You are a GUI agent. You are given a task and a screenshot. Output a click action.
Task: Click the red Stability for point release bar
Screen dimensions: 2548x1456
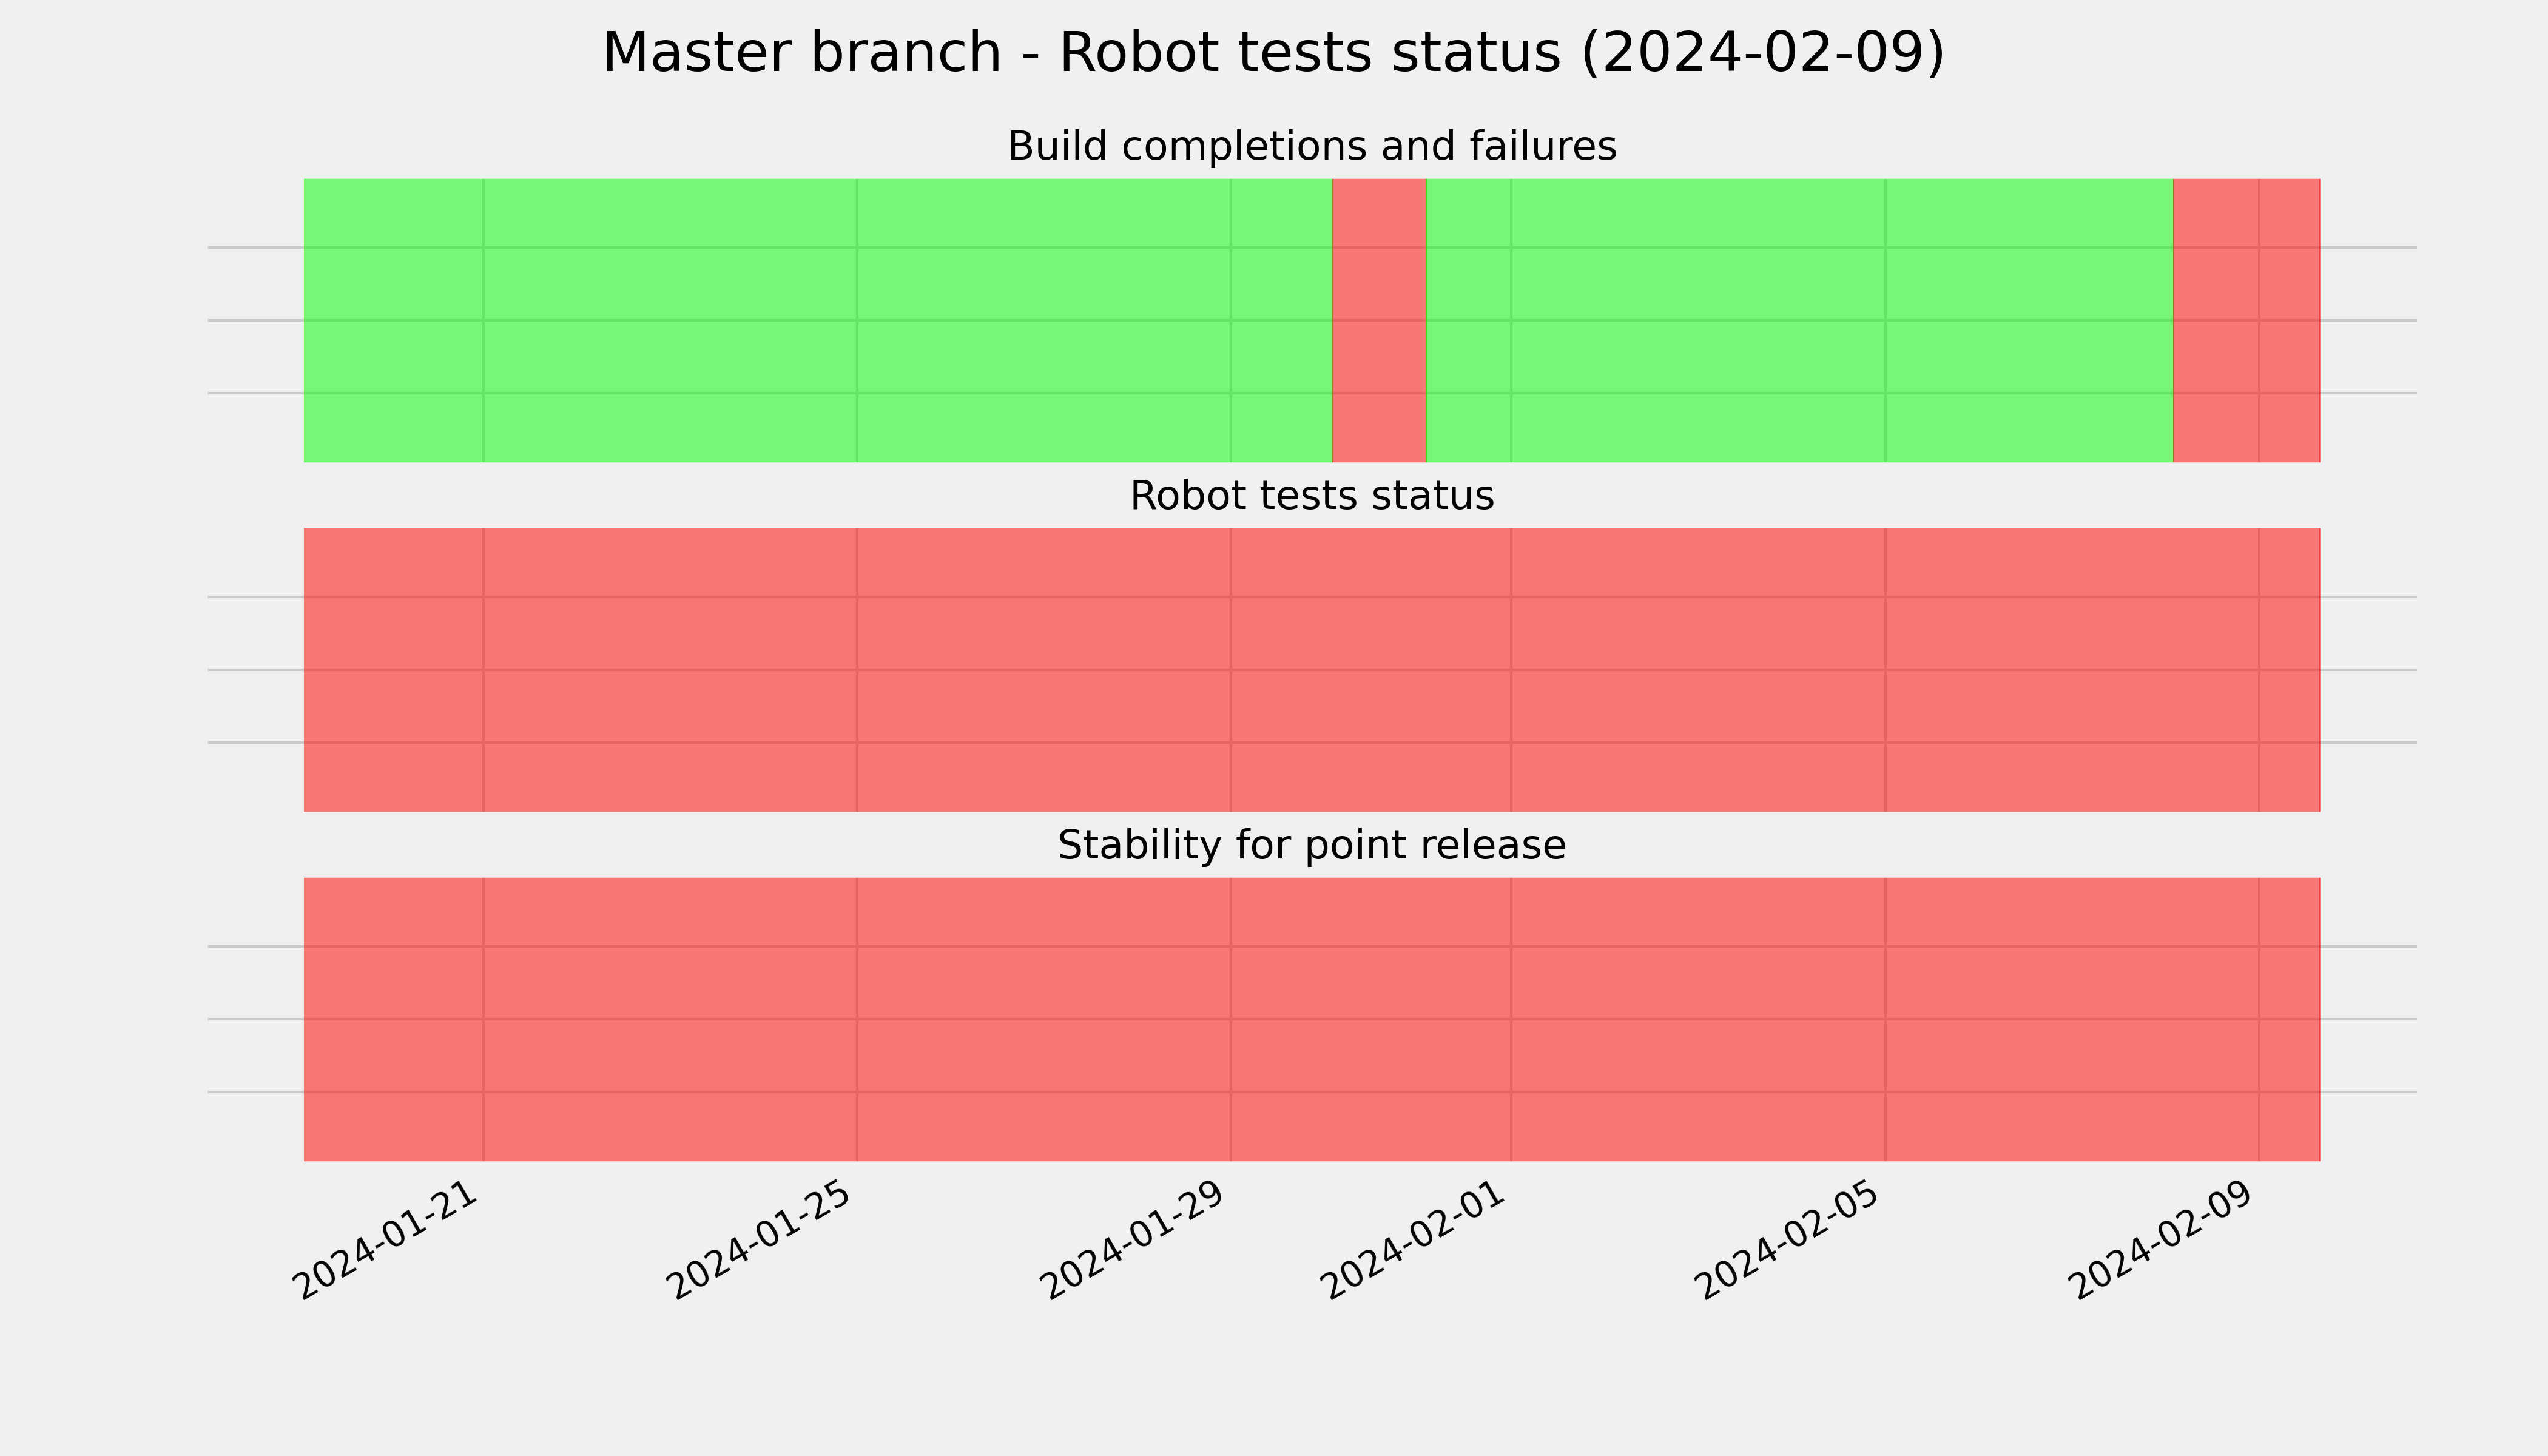tap(1312, 1019)
